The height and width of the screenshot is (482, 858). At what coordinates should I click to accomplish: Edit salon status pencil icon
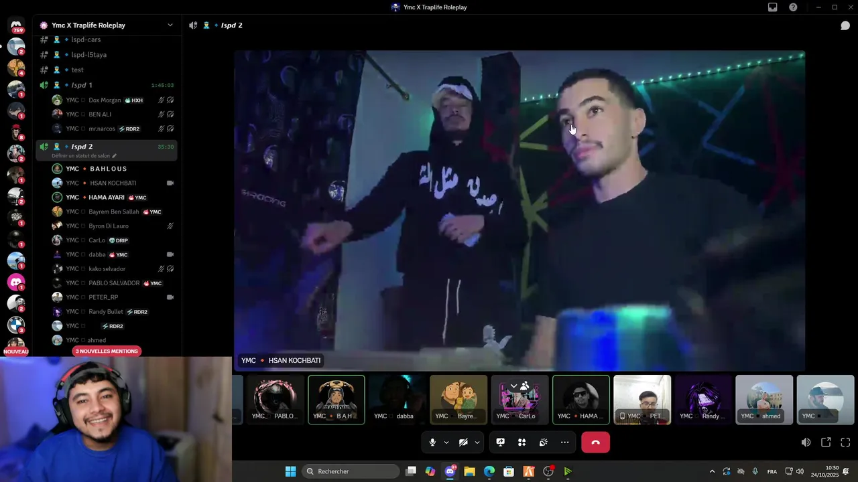pos(114,156)
